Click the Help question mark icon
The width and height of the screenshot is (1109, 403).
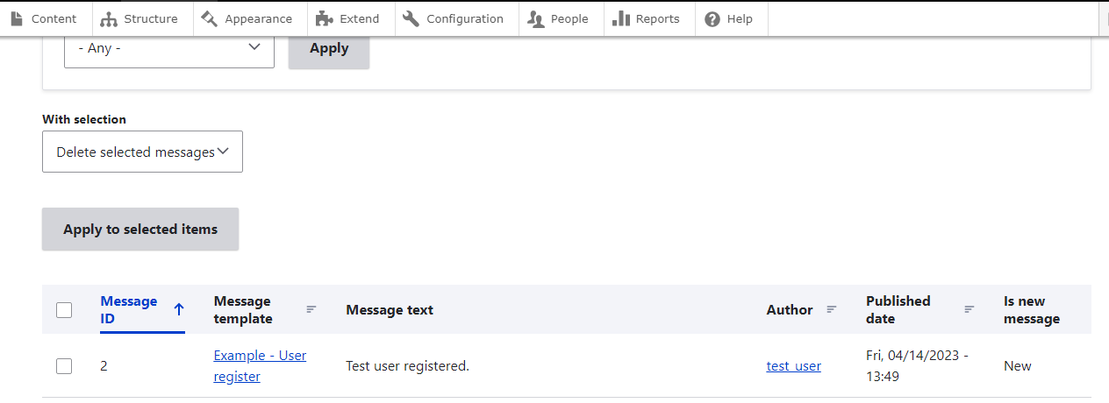(x=712, y=18)
